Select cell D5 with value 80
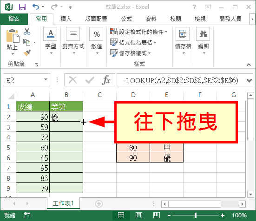The image size is (256, 221). click(x=133, y=148)
